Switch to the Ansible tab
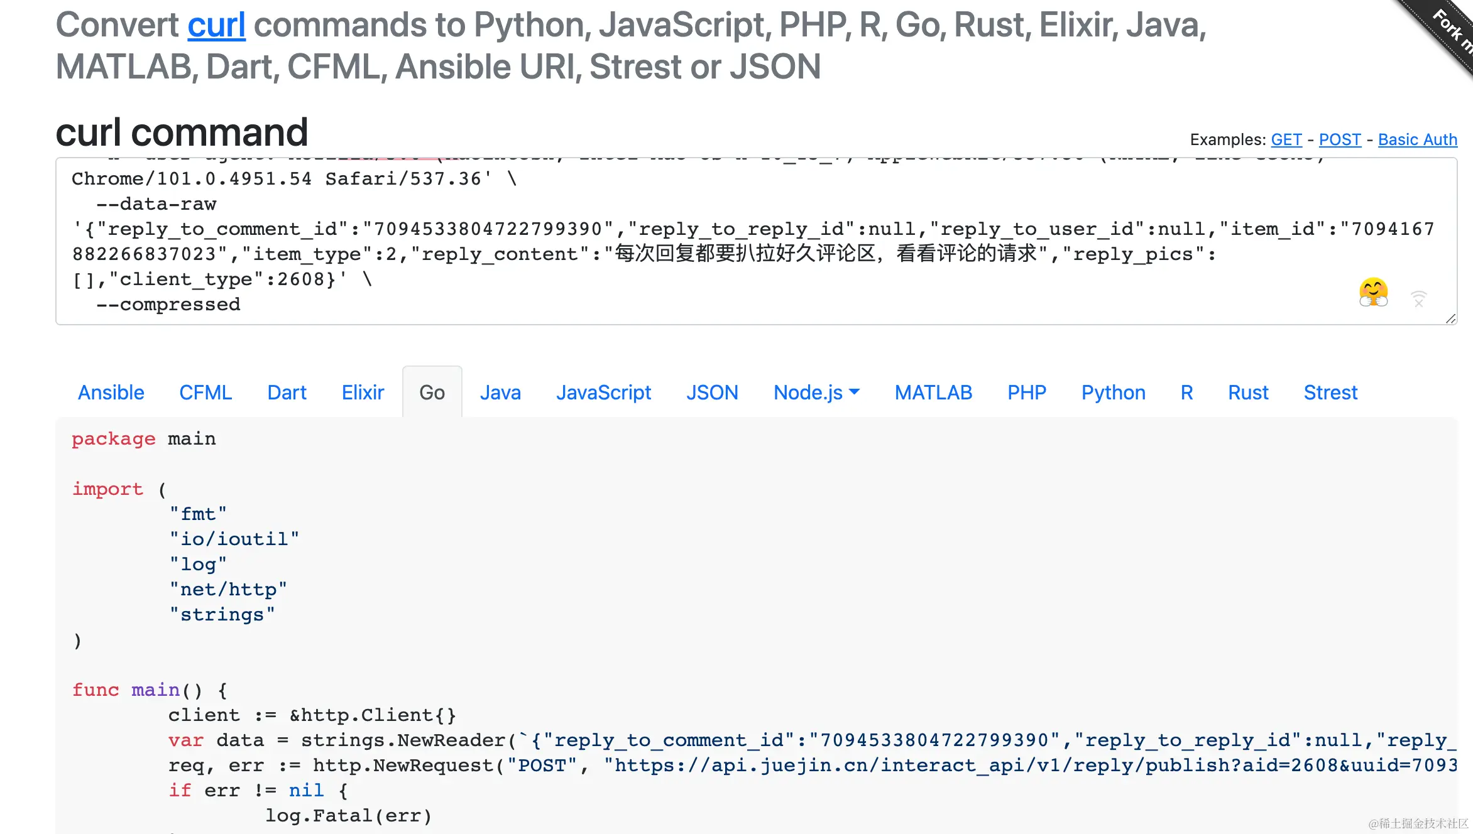 point(111,393)
